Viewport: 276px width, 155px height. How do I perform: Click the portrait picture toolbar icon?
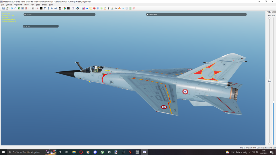pyautogui.click(x=60, y=8)
